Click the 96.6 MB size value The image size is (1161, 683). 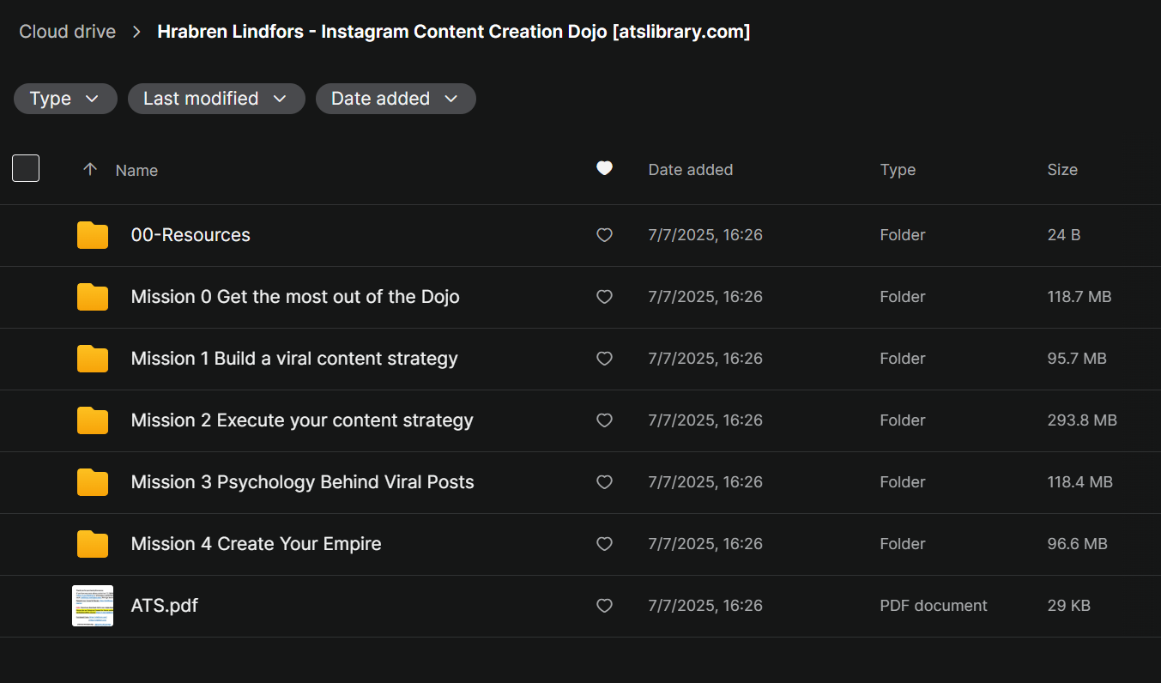[1078, 544]
